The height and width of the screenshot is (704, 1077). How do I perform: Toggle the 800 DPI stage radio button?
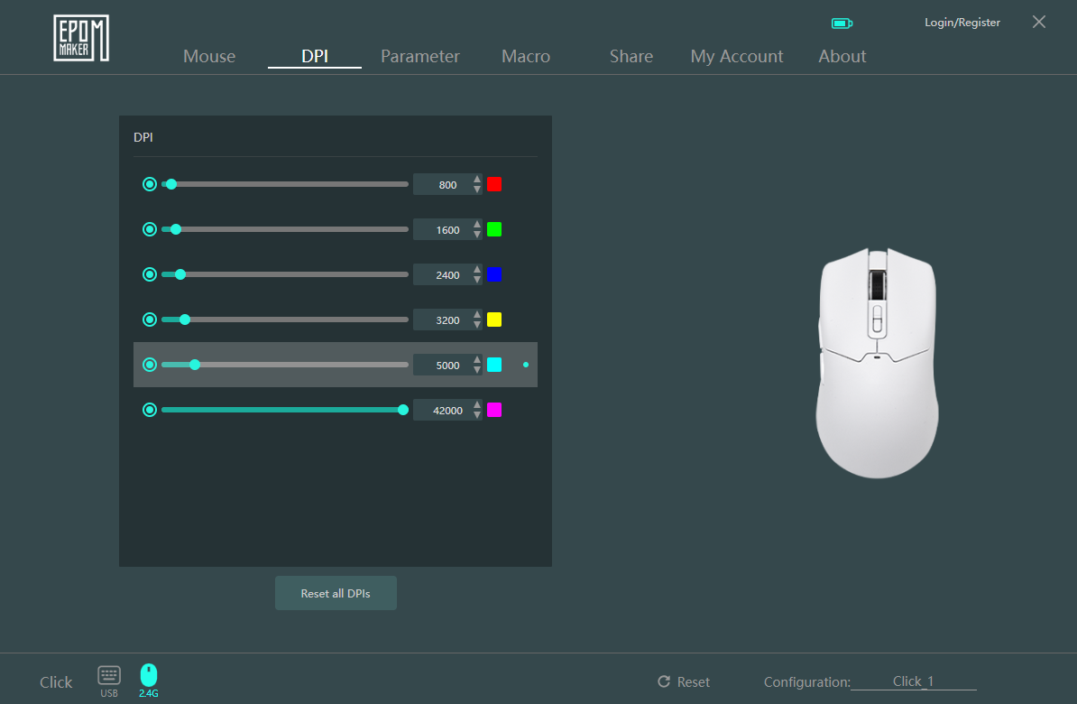click(x=150, y=184)
